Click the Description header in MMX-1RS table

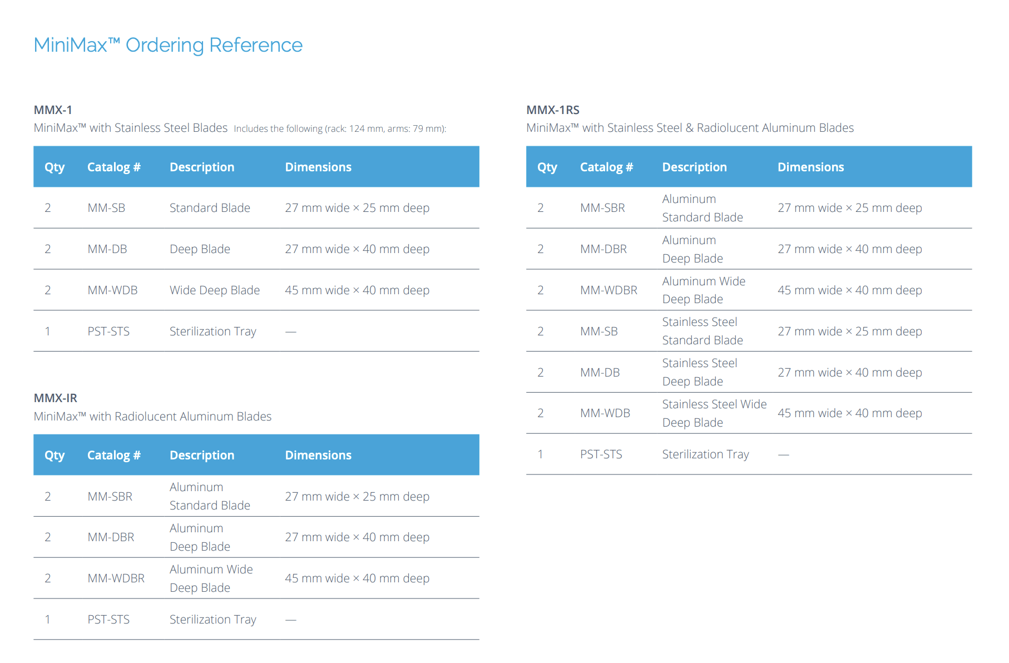pyautogui.click(x=694, y=167)
